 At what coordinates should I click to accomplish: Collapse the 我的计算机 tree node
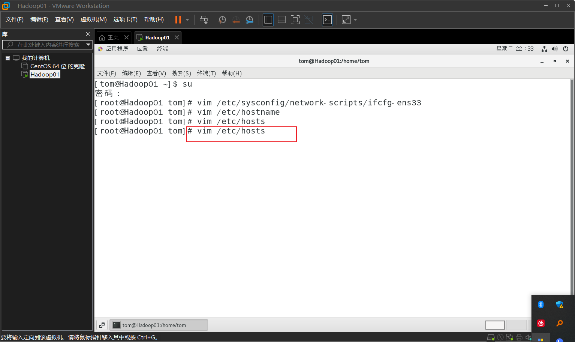point(7,58)
